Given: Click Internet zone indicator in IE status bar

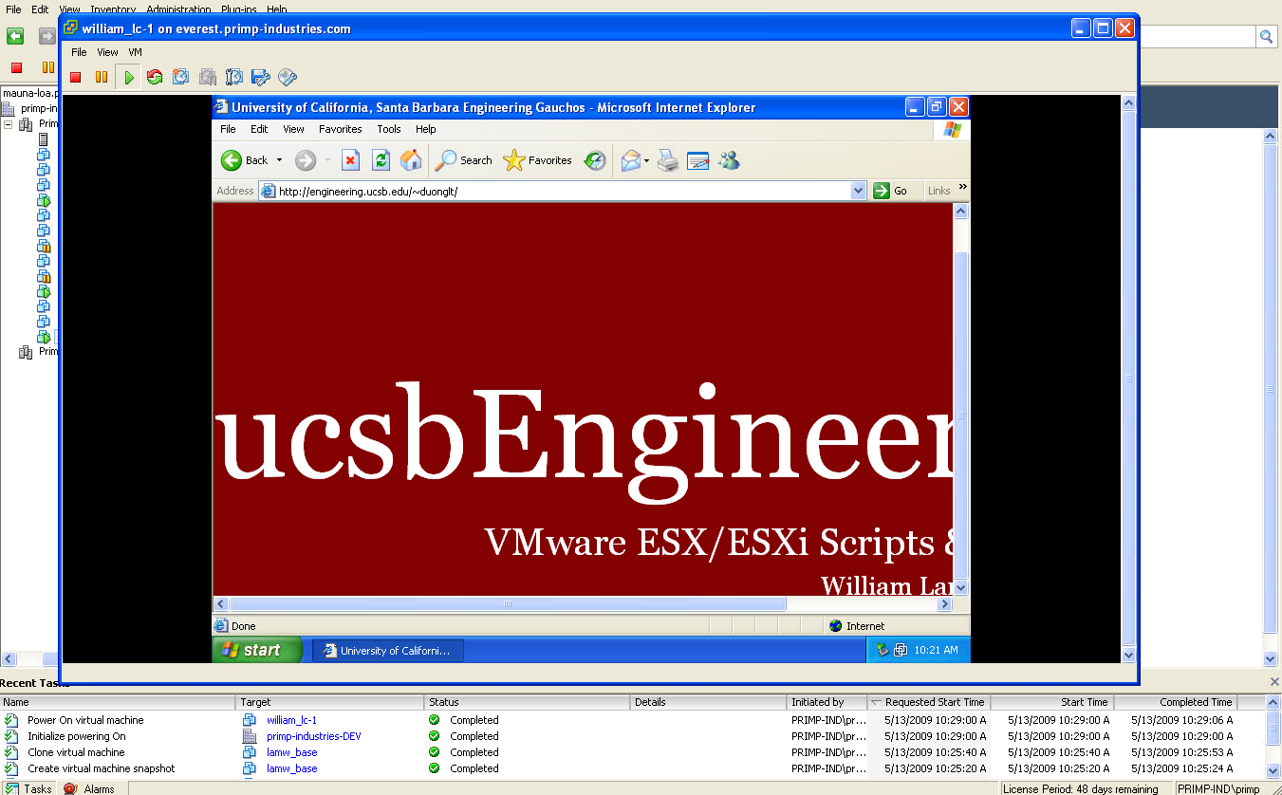Looking at the screenshot, I should [856, 626].
